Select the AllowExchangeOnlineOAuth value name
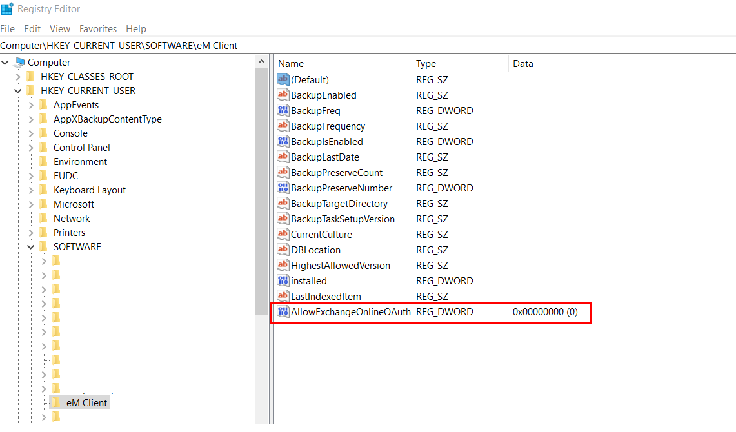Viewport: 736px width, 432px height. [x=351, y=311]
